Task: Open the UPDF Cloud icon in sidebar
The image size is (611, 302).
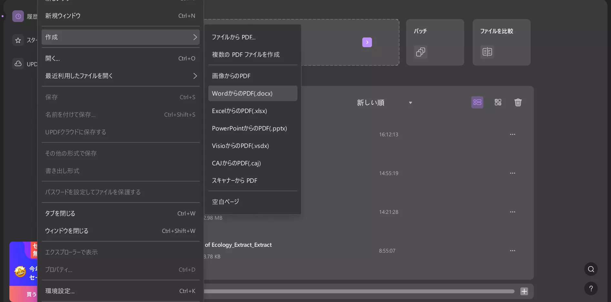Action: click(18, 64)
